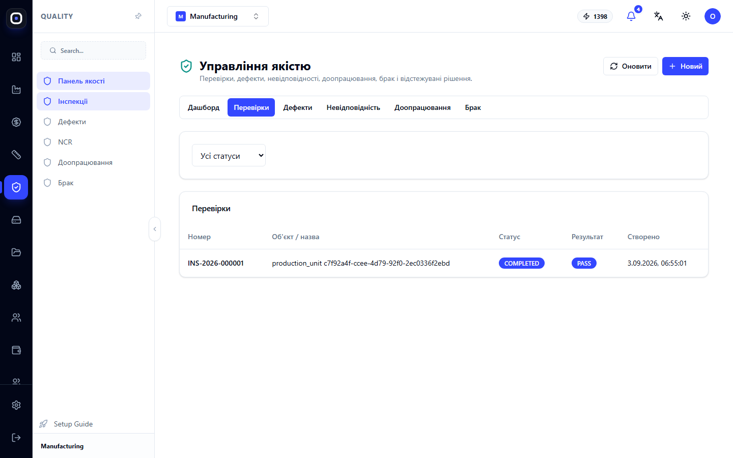Collapse the sidebar with the chevron handle

[155, 229]
